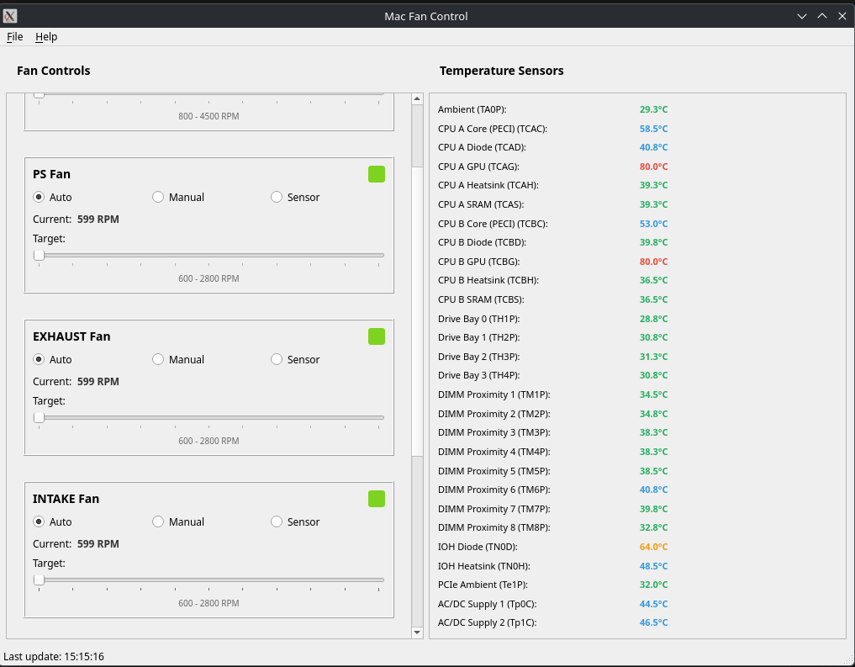The height and width of the screenshot is (667, 855).
Task: Click the PS Fan heading
Action: click(52, 174)
